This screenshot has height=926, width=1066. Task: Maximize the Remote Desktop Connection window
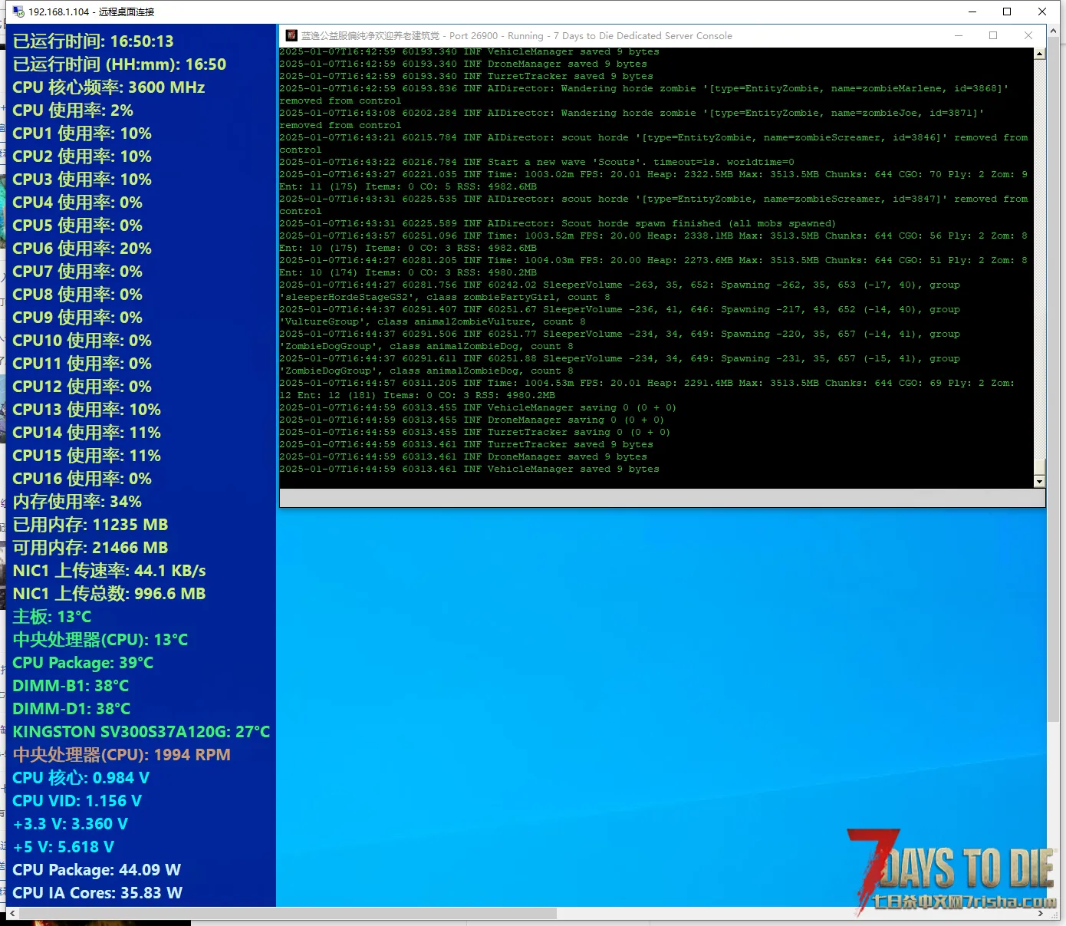coord(1007,12)
